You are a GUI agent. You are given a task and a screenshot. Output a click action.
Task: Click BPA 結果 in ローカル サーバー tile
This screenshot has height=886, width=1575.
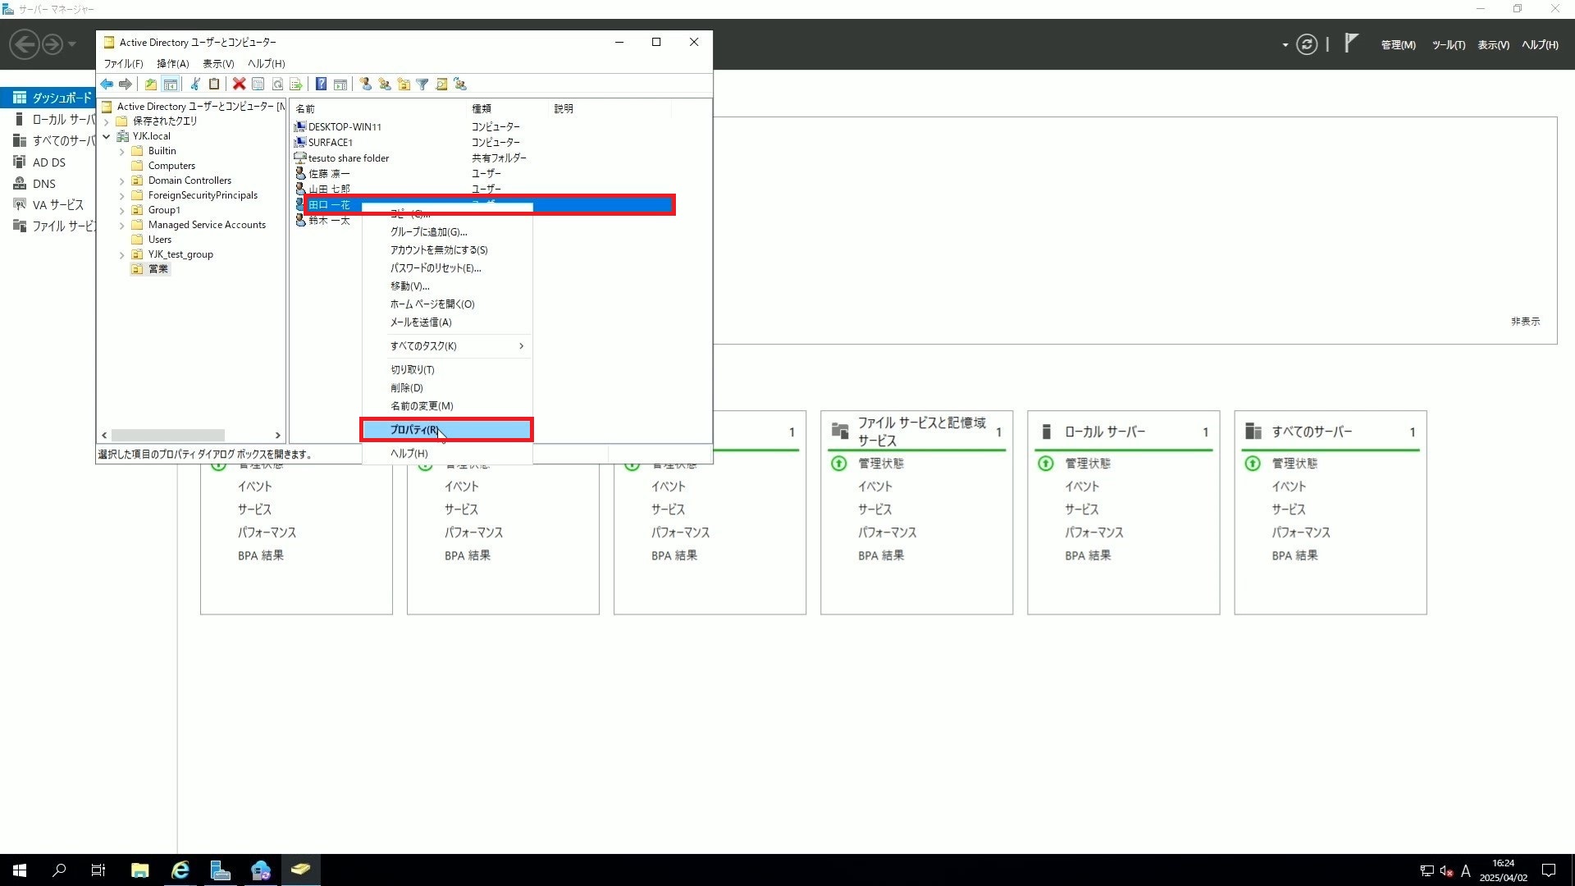tap(1088, 555)
